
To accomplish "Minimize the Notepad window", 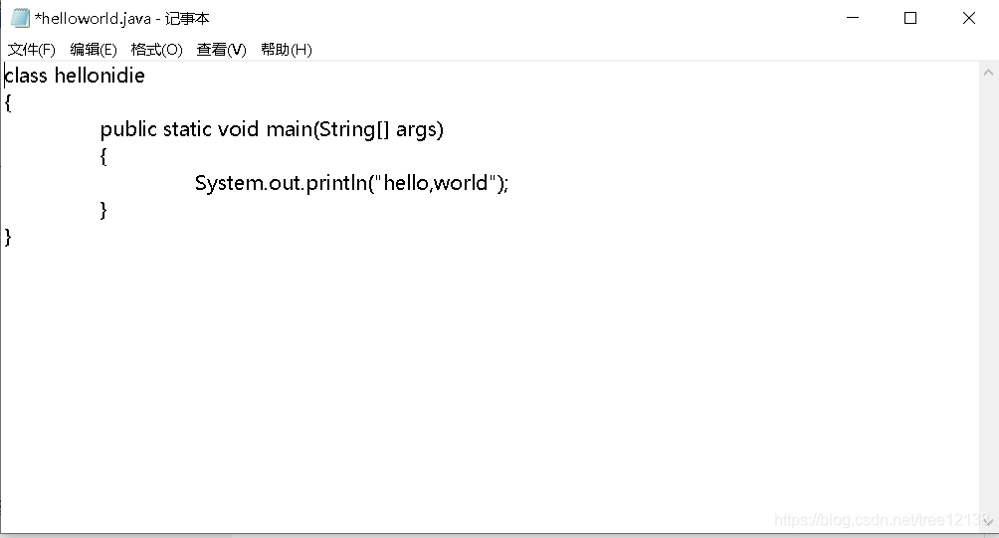I will [x=853, y=18].
